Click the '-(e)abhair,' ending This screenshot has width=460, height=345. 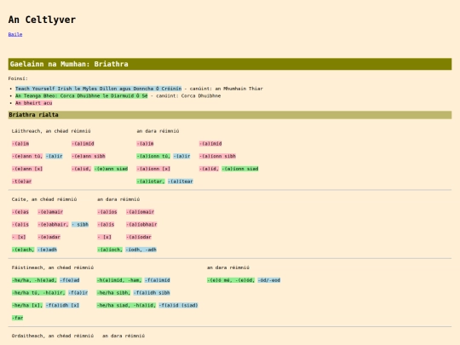coord(53,224)
